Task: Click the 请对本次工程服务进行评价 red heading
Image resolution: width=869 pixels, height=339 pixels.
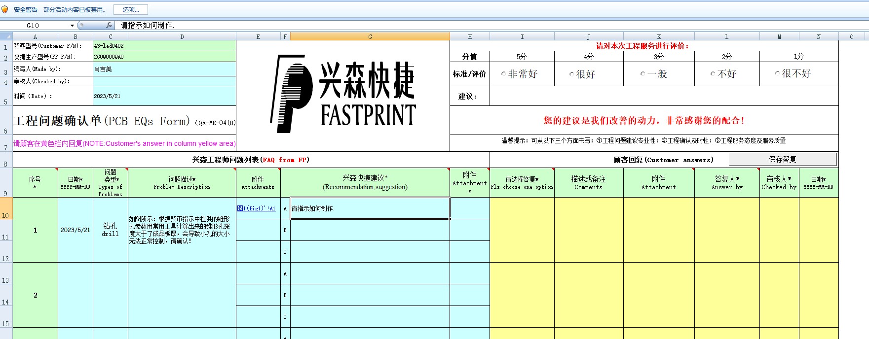Action: [642, 46]
